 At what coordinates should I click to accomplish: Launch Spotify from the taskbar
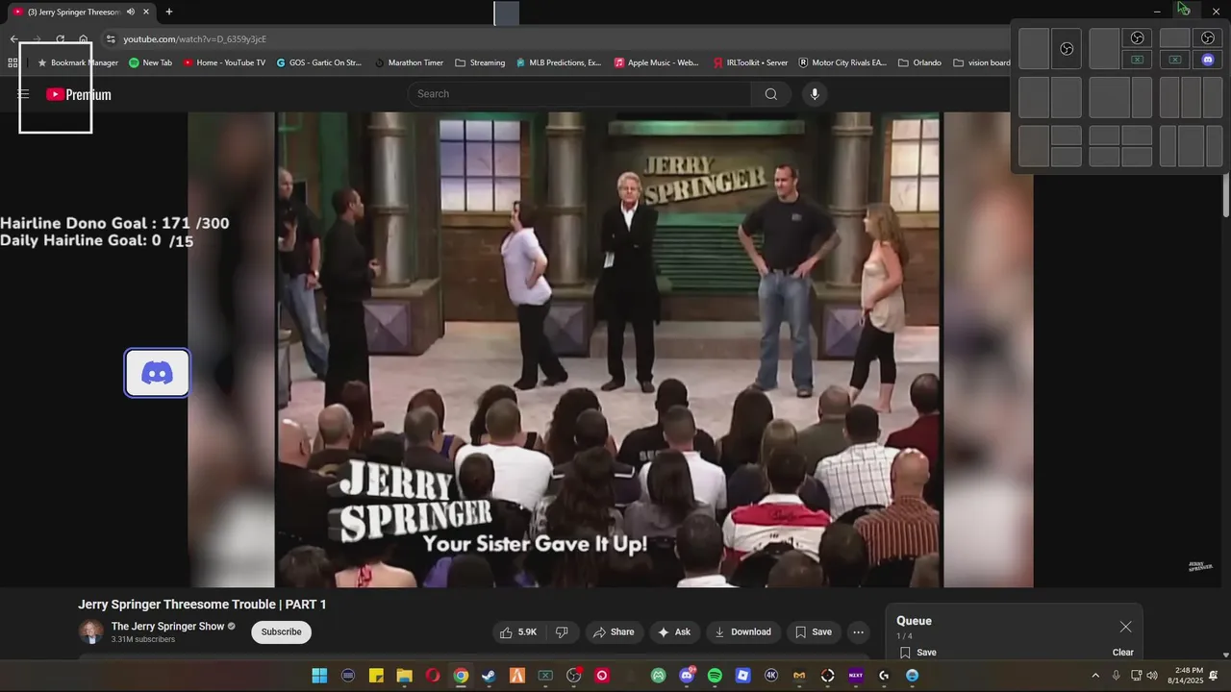tap(715, 676)
